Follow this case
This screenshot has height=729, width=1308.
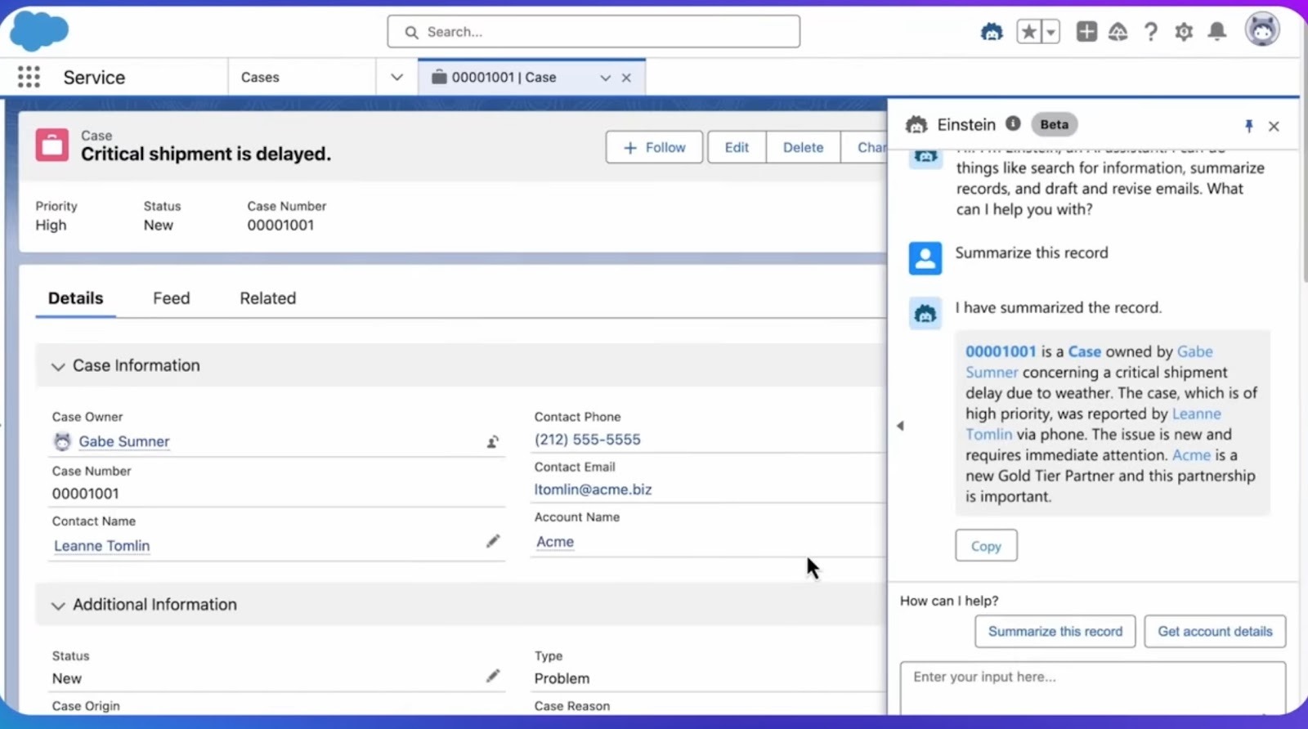tap(654, 147)
